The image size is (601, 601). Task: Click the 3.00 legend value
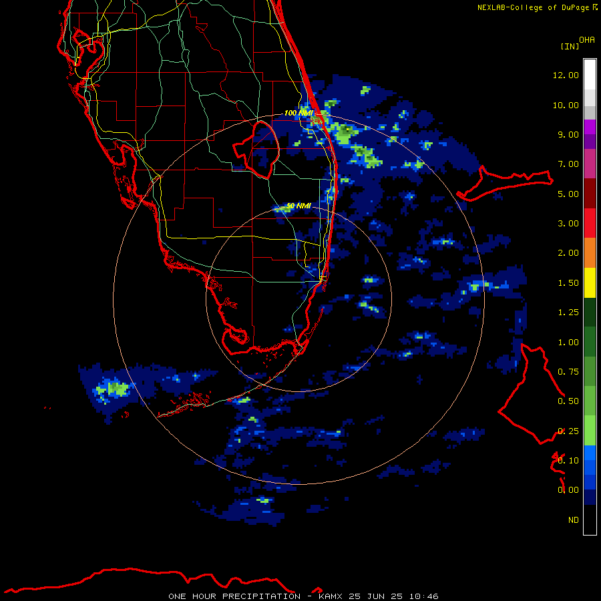568,224
